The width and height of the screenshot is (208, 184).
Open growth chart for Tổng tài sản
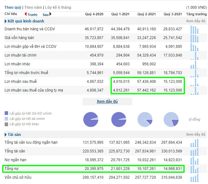click(195, 152)
